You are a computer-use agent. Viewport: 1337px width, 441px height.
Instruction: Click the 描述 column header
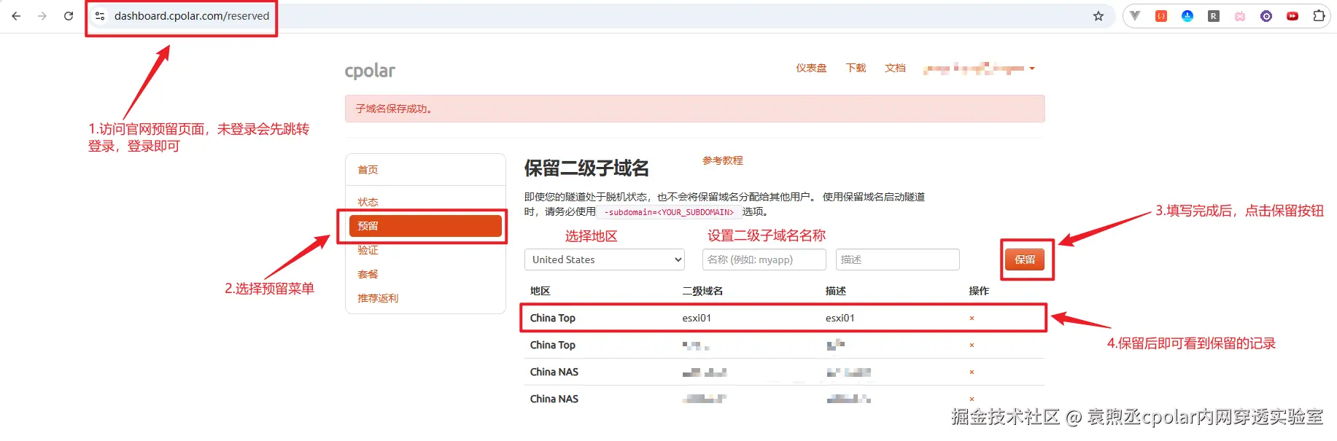pos(836,291)
